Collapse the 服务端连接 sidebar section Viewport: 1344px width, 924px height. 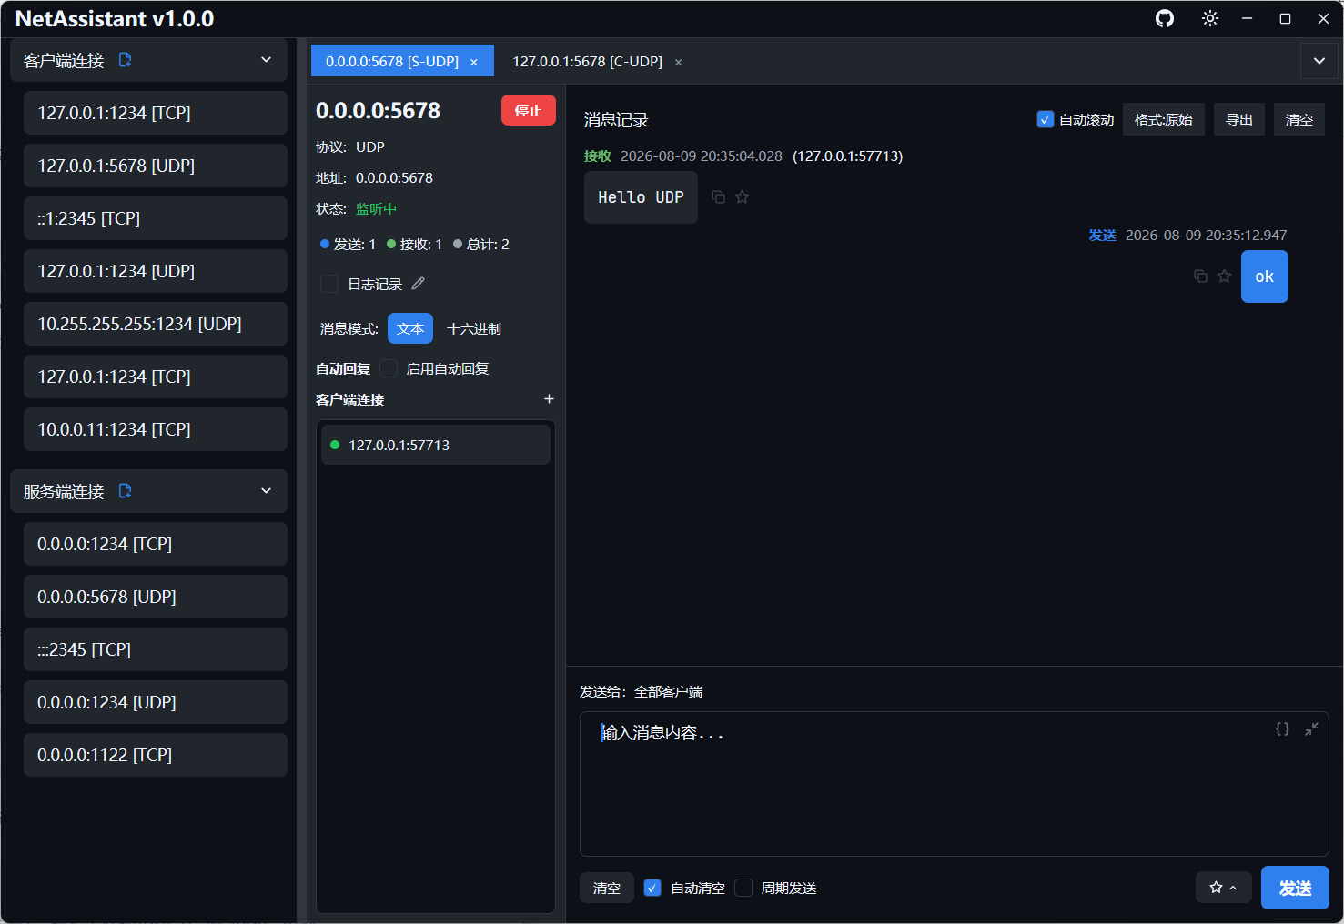[267, 491]
